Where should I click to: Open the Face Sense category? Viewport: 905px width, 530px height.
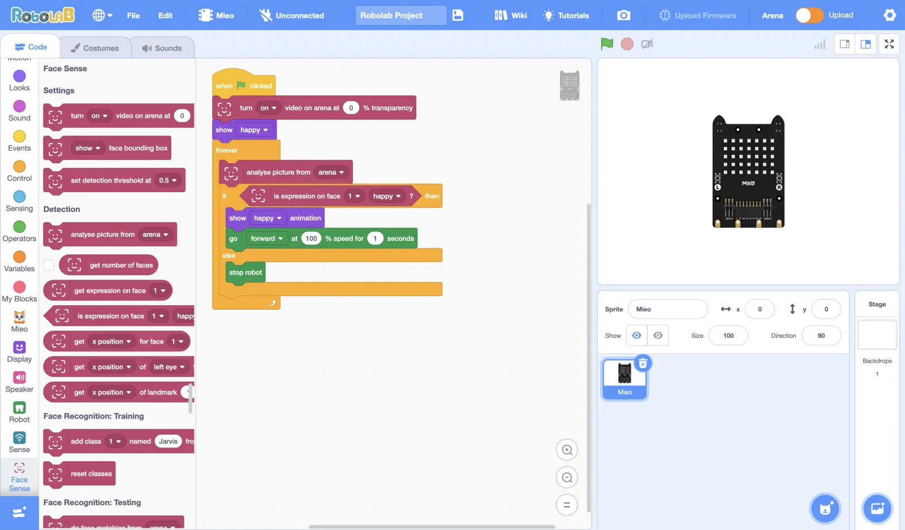[19, 477]
